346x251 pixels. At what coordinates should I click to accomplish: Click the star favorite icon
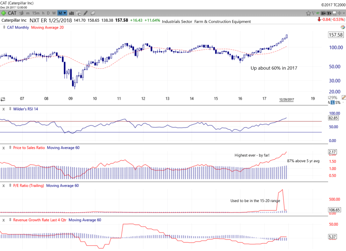[x=308, y=13]
